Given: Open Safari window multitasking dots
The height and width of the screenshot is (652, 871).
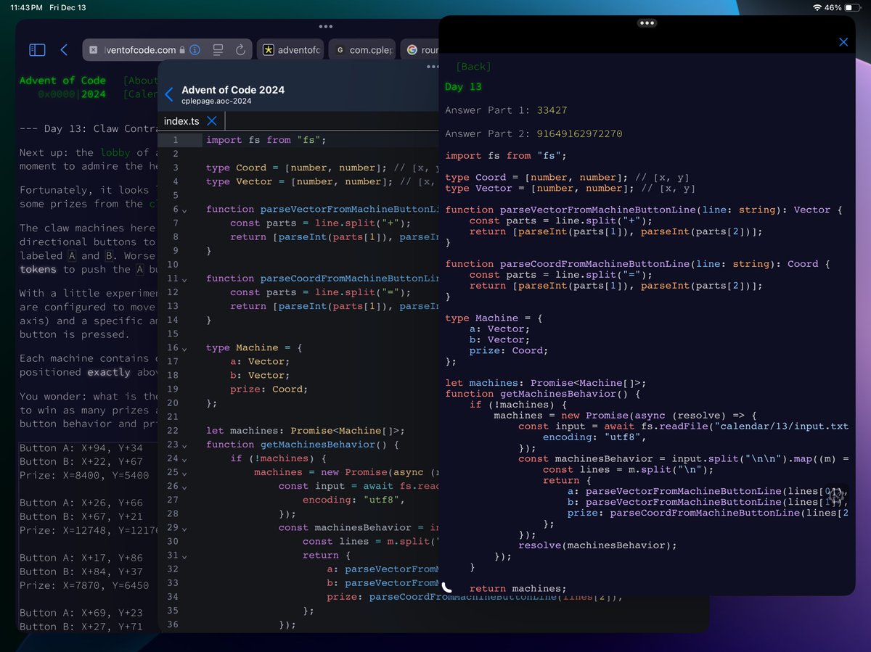Looking at the screenshot, I should (325, 26).
